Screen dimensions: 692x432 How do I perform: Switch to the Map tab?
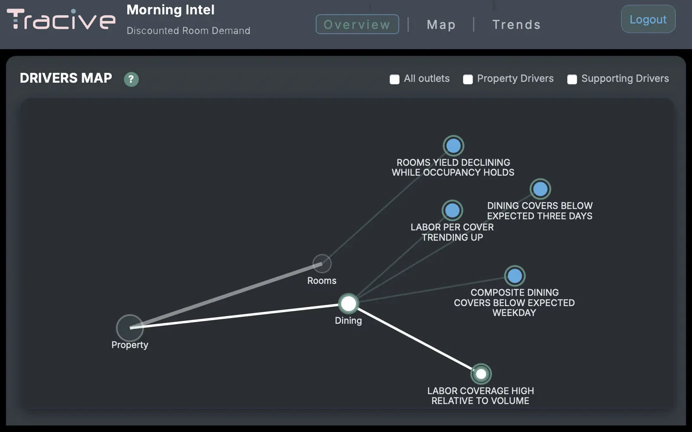click(x=441, y=25)
